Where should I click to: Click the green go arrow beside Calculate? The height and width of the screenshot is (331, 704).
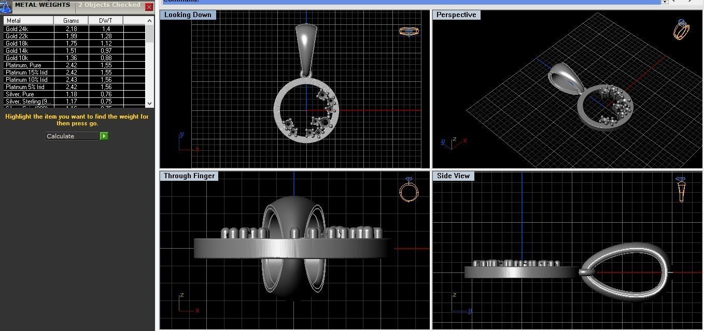point(104,136)
